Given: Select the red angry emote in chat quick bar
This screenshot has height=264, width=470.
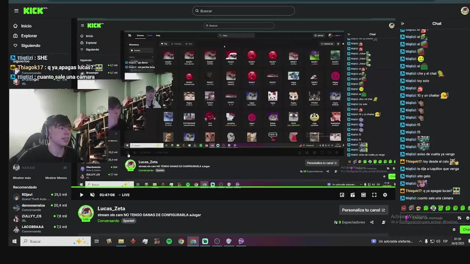Looking at the screenshot, I should click(x=404, y=208).
